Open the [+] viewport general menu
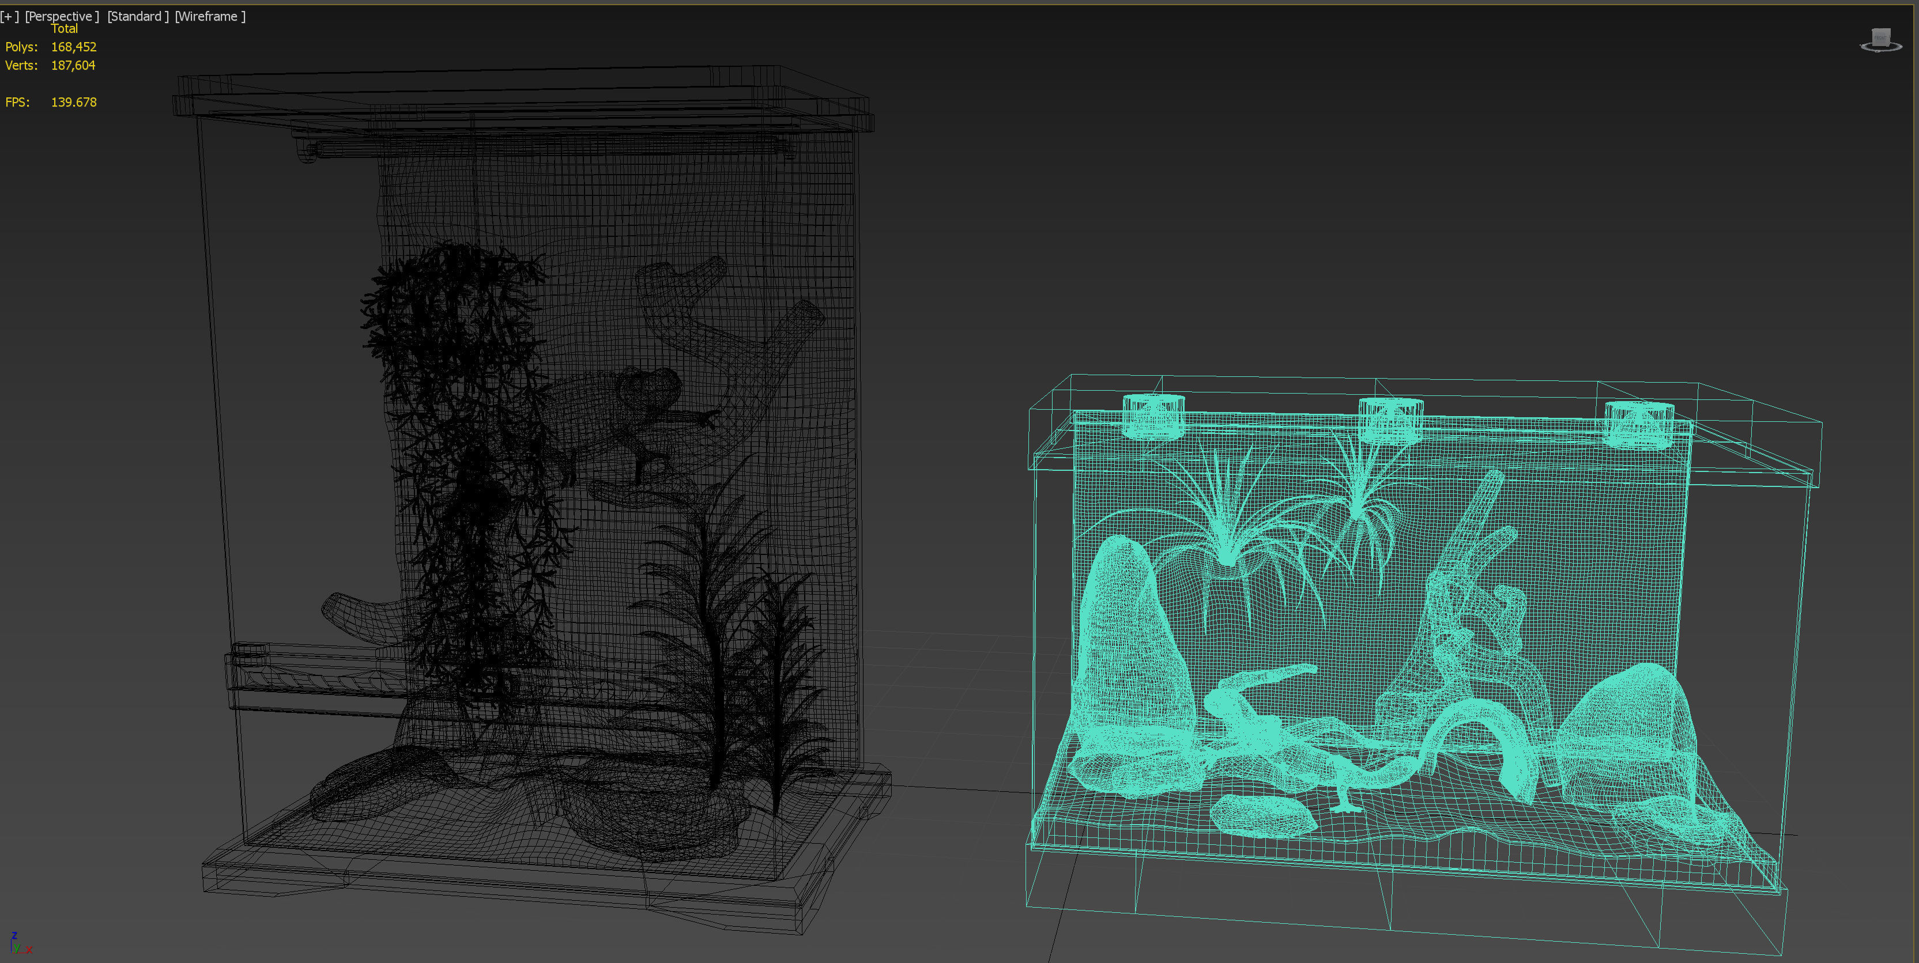1919x963 pixels. point(10,16)
